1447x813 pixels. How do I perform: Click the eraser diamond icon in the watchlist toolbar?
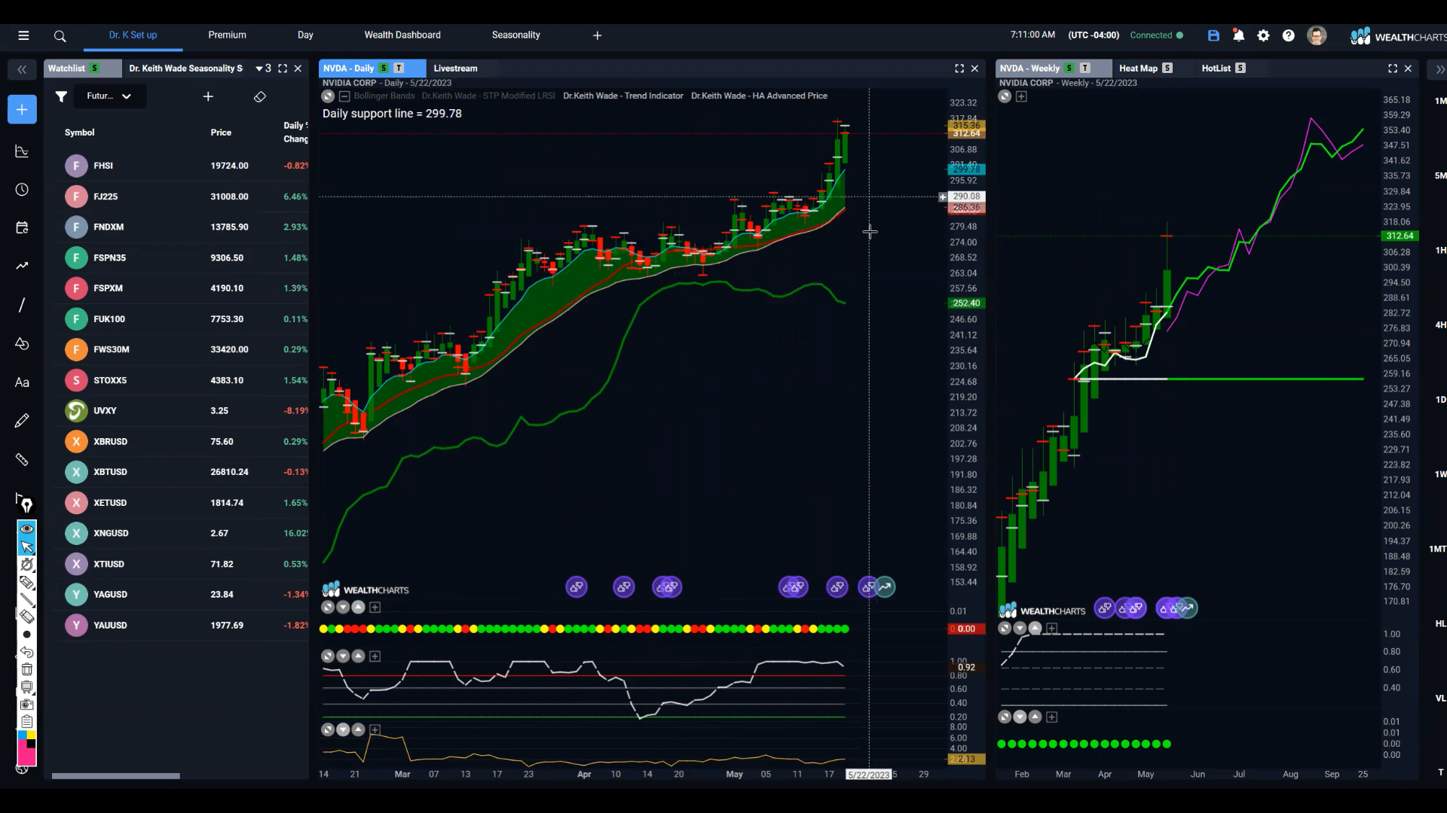click(x=260, y=96)
